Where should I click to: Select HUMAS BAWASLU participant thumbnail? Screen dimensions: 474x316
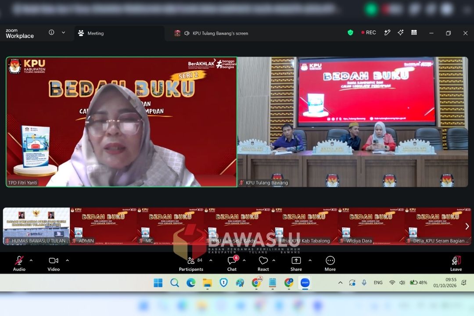tap(36, 226)
